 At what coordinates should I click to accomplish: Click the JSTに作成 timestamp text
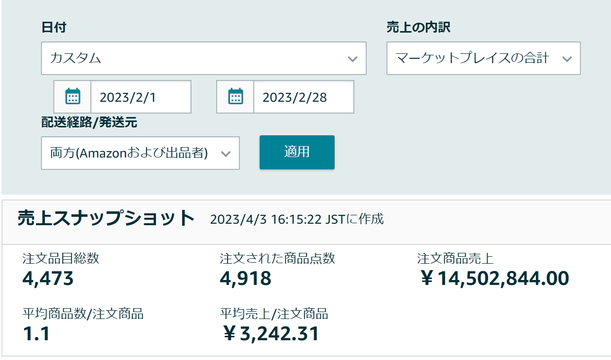(x=297, y=219)
